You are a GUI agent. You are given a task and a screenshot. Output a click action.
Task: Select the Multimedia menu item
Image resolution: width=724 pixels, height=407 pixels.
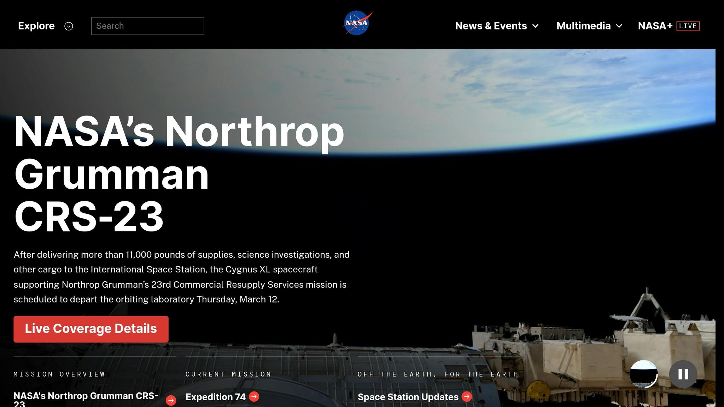[583, 26]
